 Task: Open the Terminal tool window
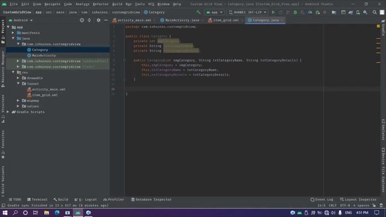[x=37, y=200]
